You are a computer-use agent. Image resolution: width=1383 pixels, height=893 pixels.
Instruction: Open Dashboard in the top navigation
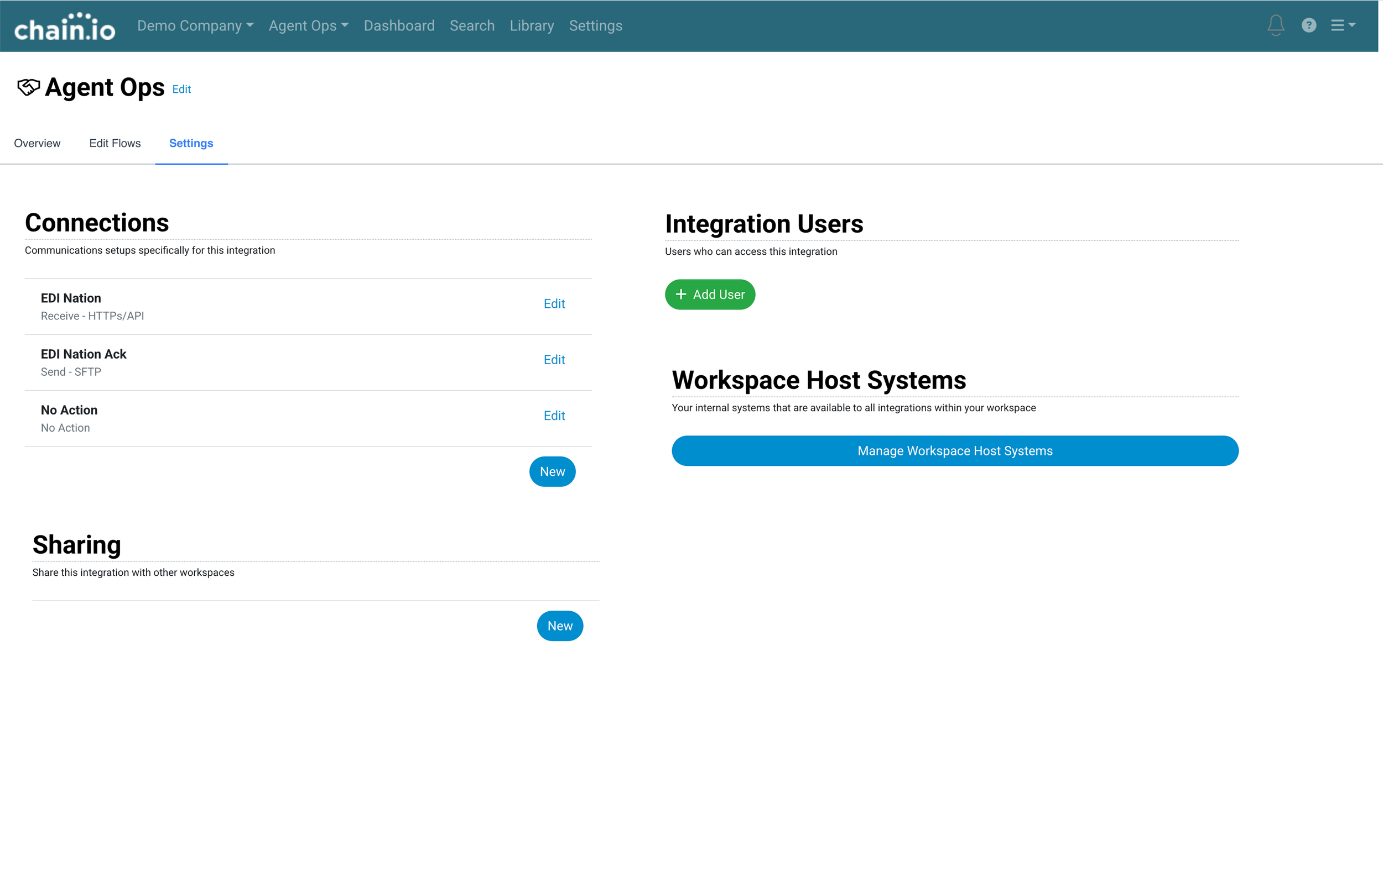pos(399,25)
